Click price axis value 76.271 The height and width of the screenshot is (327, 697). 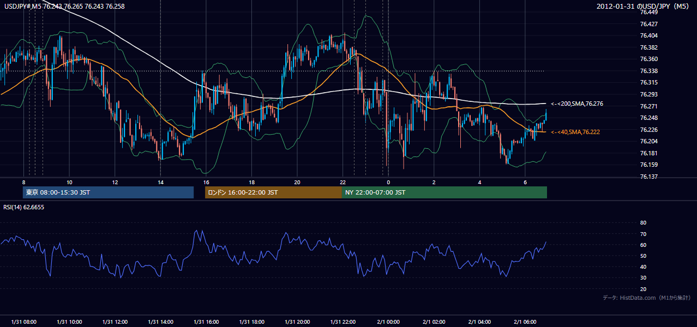(x=648, y=106)
